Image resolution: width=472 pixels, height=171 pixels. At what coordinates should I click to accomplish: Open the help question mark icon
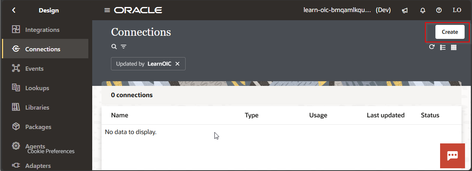439,10
